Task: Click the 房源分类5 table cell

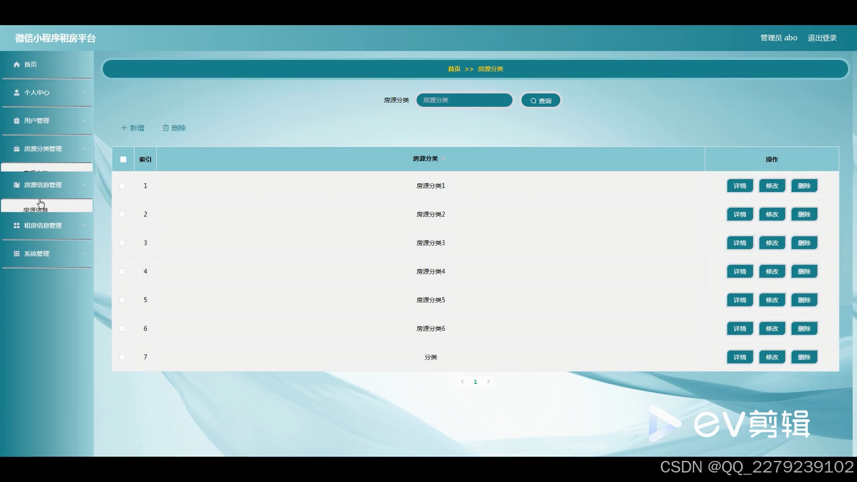Action: [x=431, y=300]
